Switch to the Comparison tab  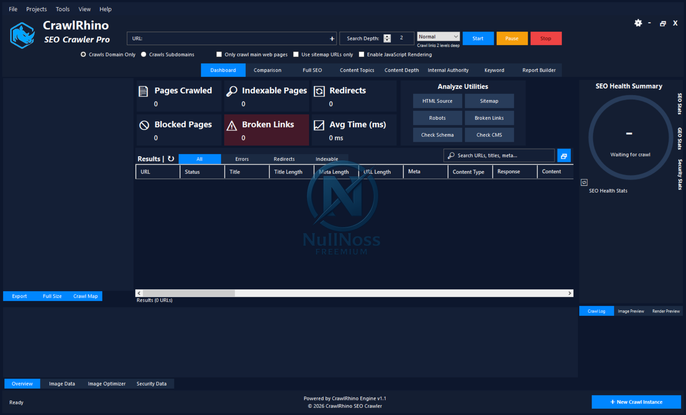pos(268,70)
